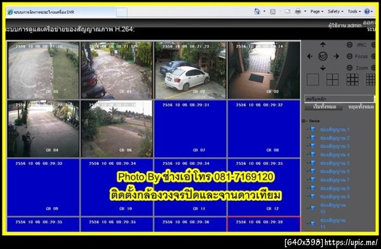Click the center auto-rotate PTZ button
This screenshot has height=249, width=381.
click(323, 56)
